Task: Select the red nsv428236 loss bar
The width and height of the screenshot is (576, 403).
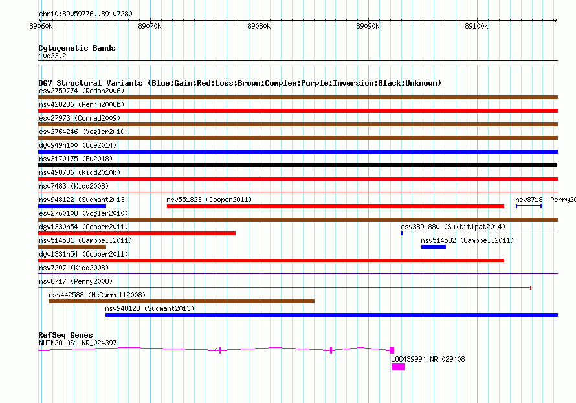Action: pyautogui.click(x=298, y=111)
